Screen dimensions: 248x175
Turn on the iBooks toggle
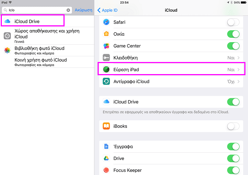tap(233, 126)
